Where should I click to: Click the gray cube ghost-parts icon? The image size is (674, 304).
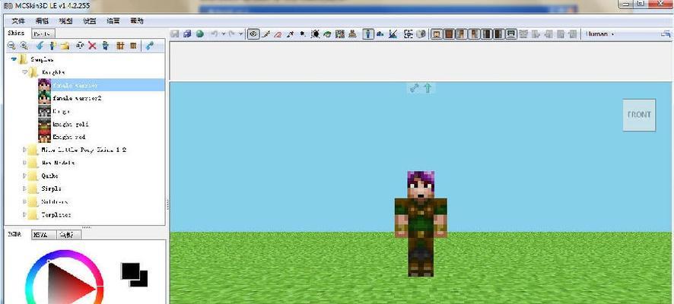click(x=421, y=34)
